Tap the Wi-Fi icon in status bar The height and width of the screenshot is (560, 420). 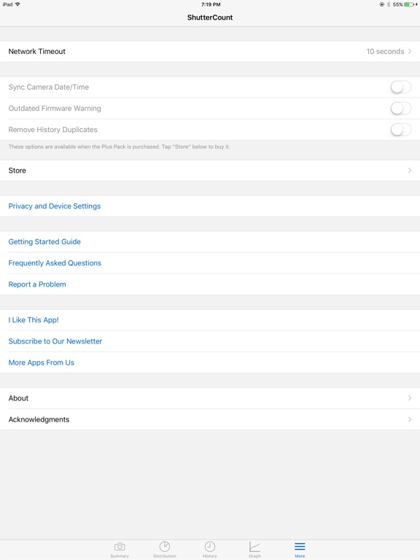tap(17, 4)
